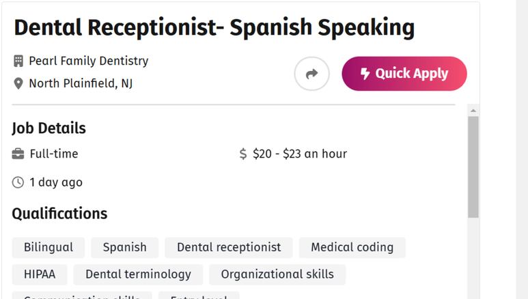Screen dimensions: 528x299
Task: Click the company building icon
Action: click(18, 61)
